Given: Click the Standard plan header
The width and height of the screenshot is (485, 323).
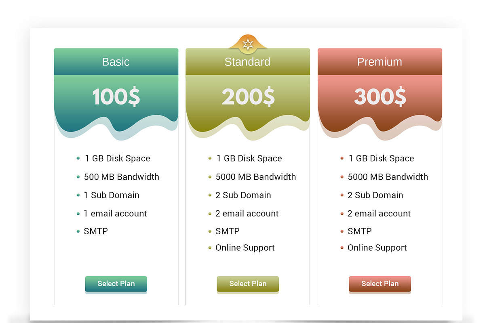Looking at the screenshot, I should pyautogui.click(x=248, y=62).
